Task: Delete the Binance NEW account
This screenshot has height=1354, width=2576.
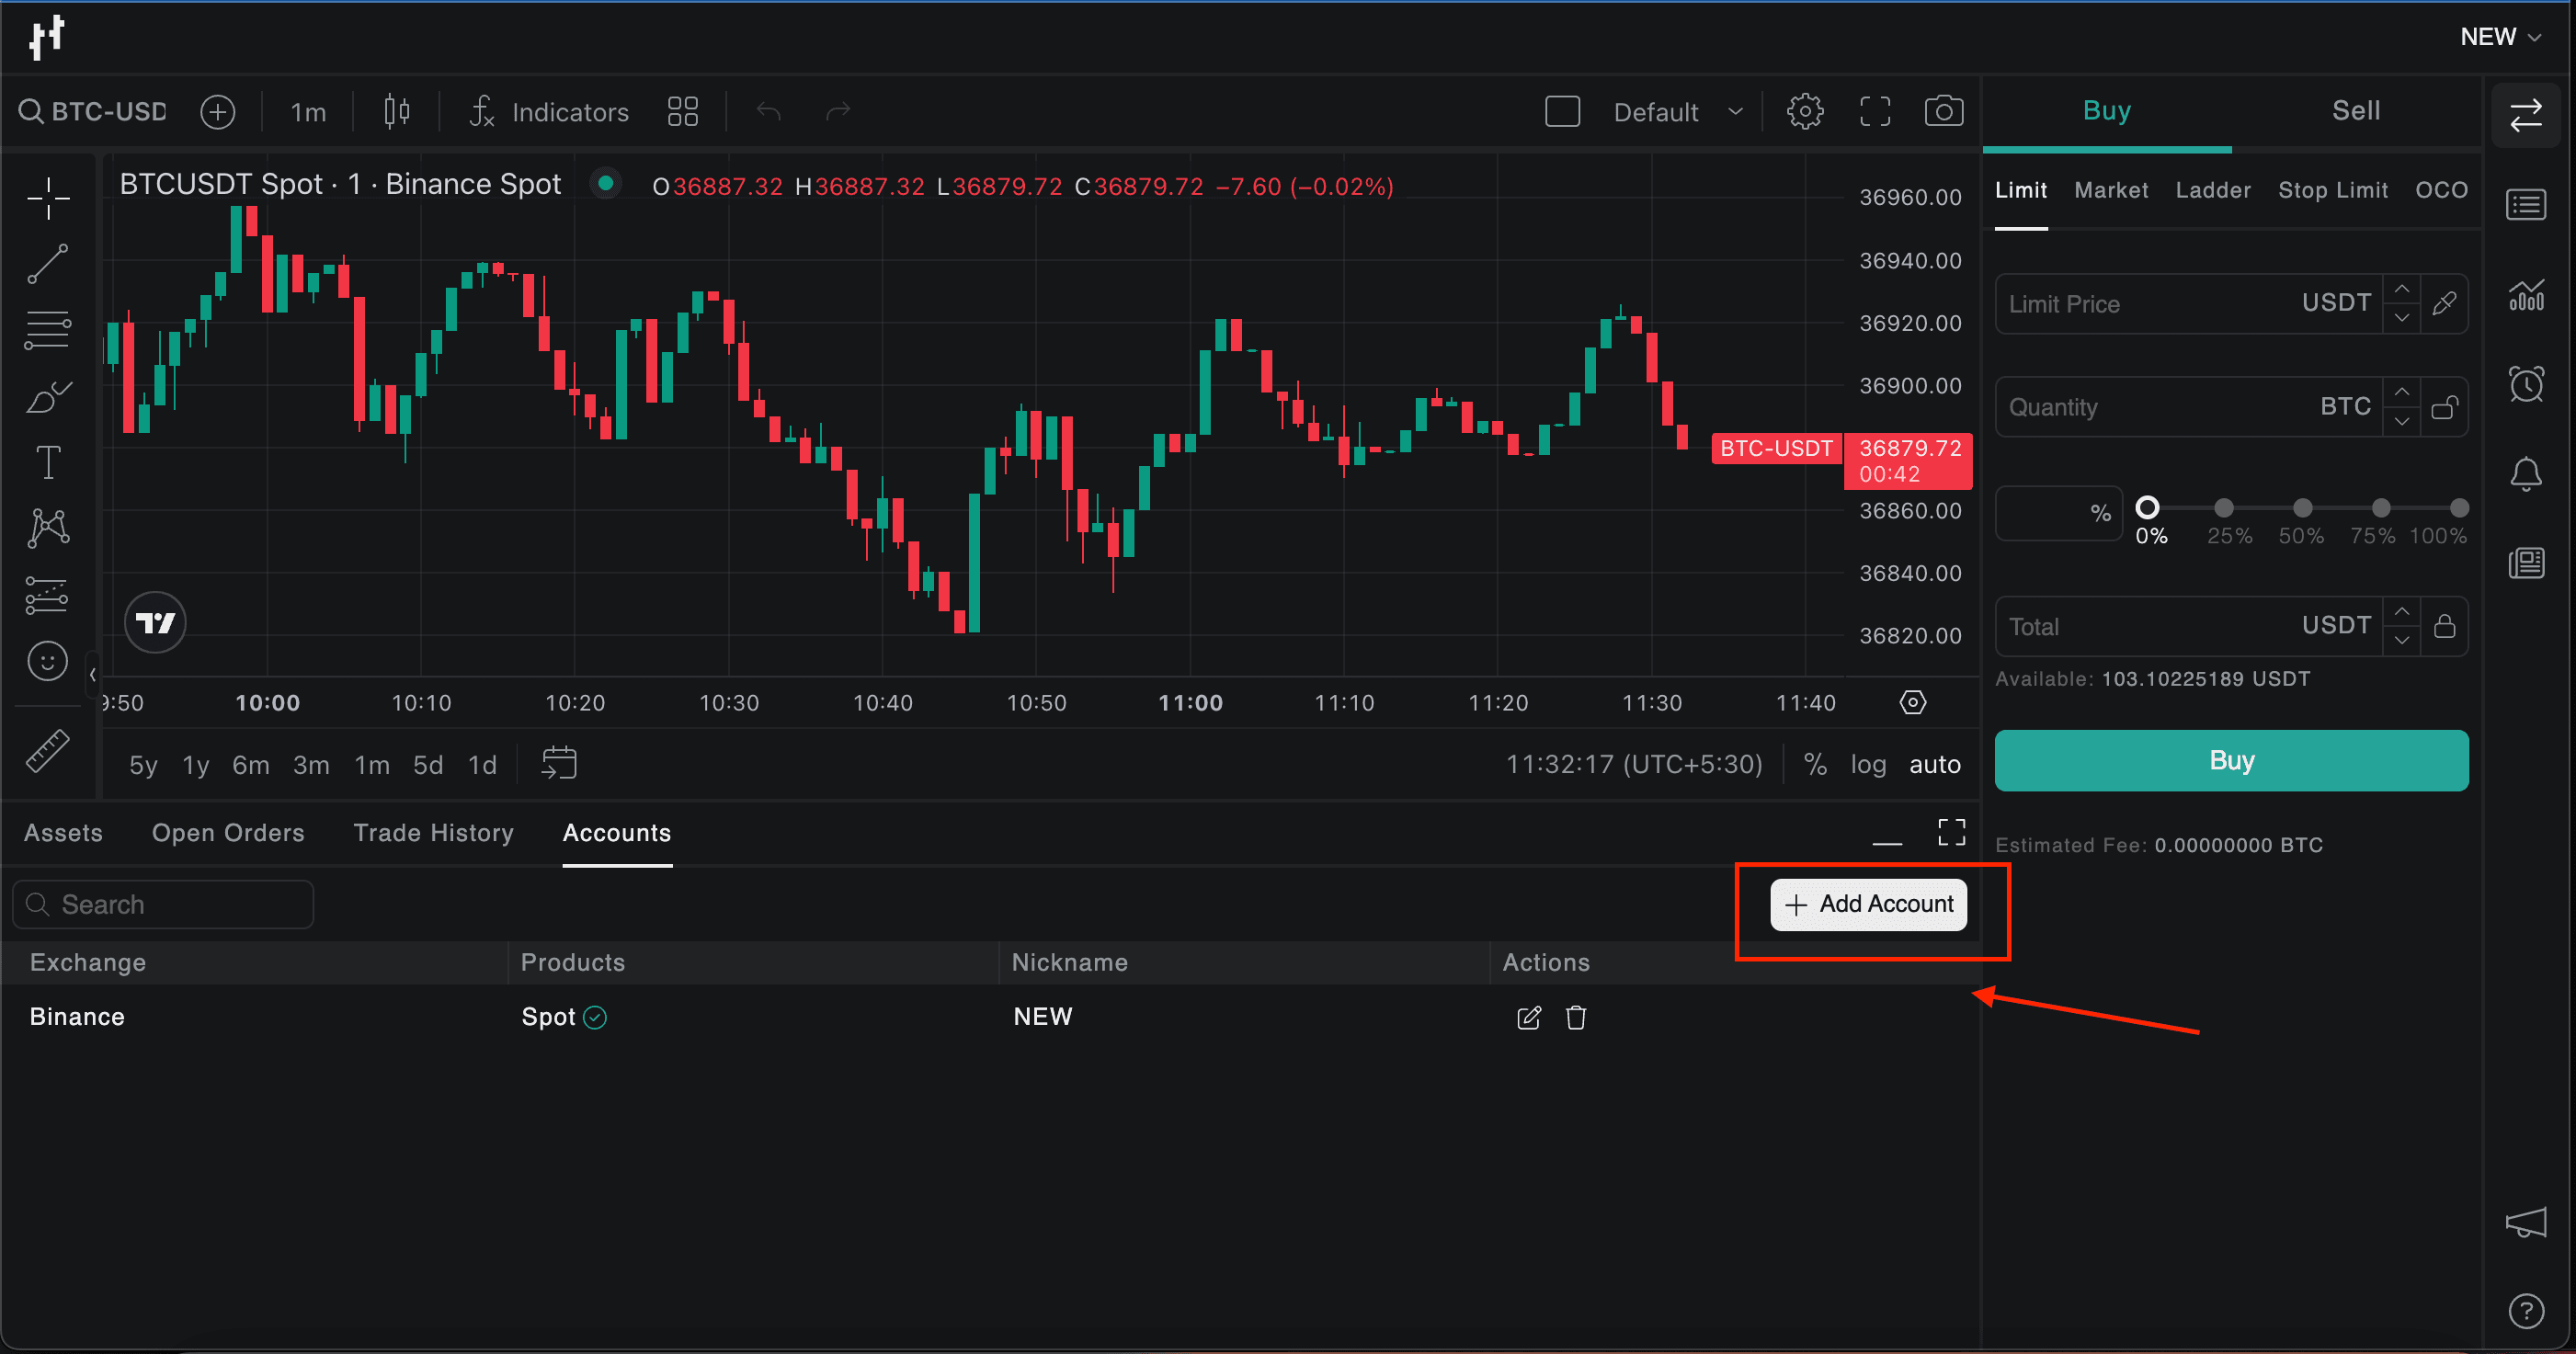Action: pyautogui.click(x=1576, y=1018)
